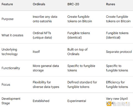This screenshot has height=109, width=133.
Task: Click the Ordinals column header
Action: click(x=39, y=4)
